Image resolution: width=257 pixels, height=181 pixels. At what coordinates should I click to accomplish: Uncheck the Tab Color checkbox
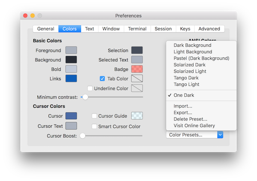102,78
